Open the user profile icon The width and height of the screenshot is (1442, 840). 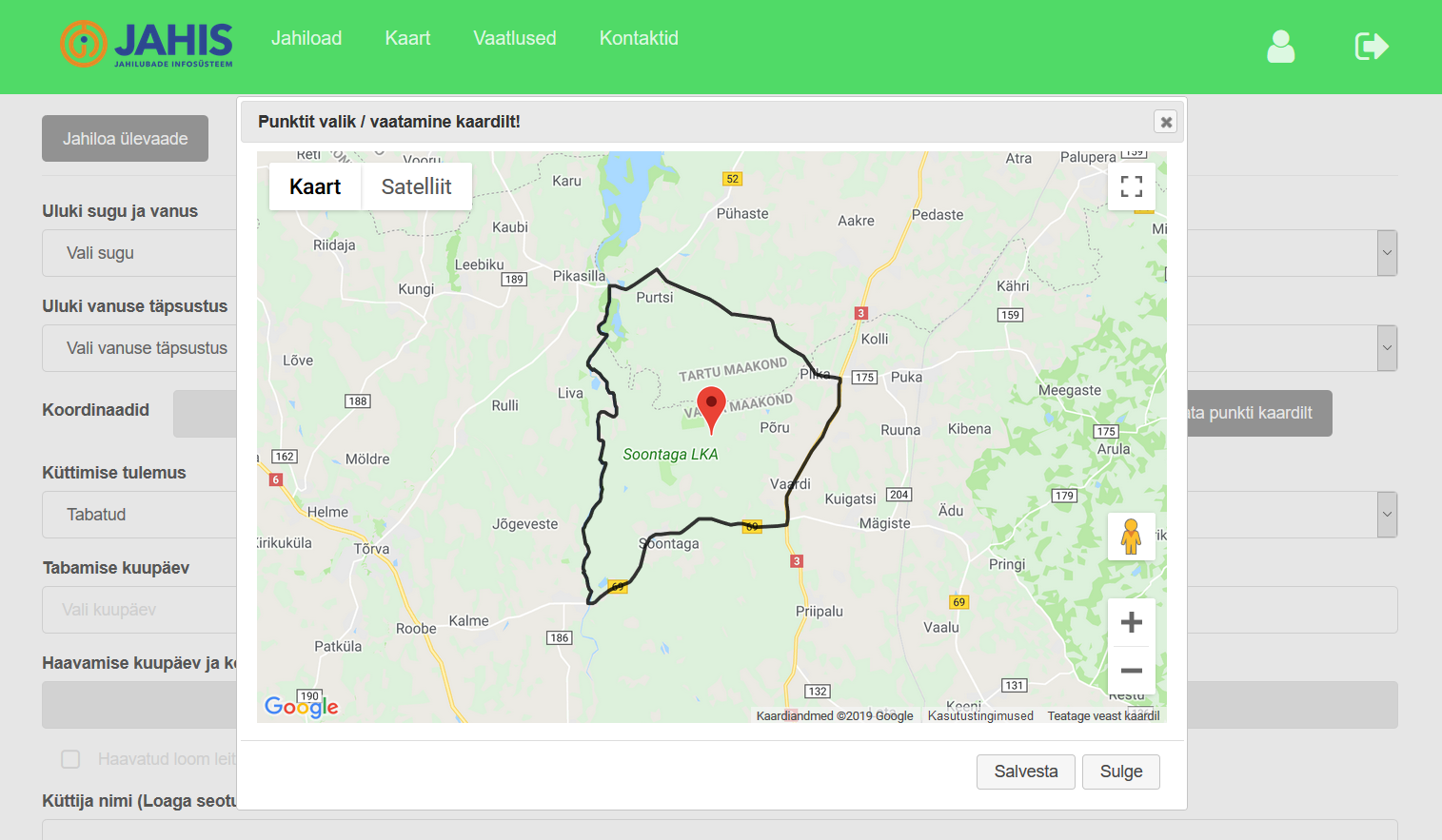pos(1280,46)
